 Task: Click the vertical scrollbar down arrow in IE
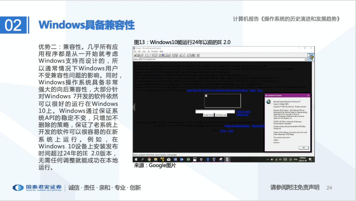[313, 152]
